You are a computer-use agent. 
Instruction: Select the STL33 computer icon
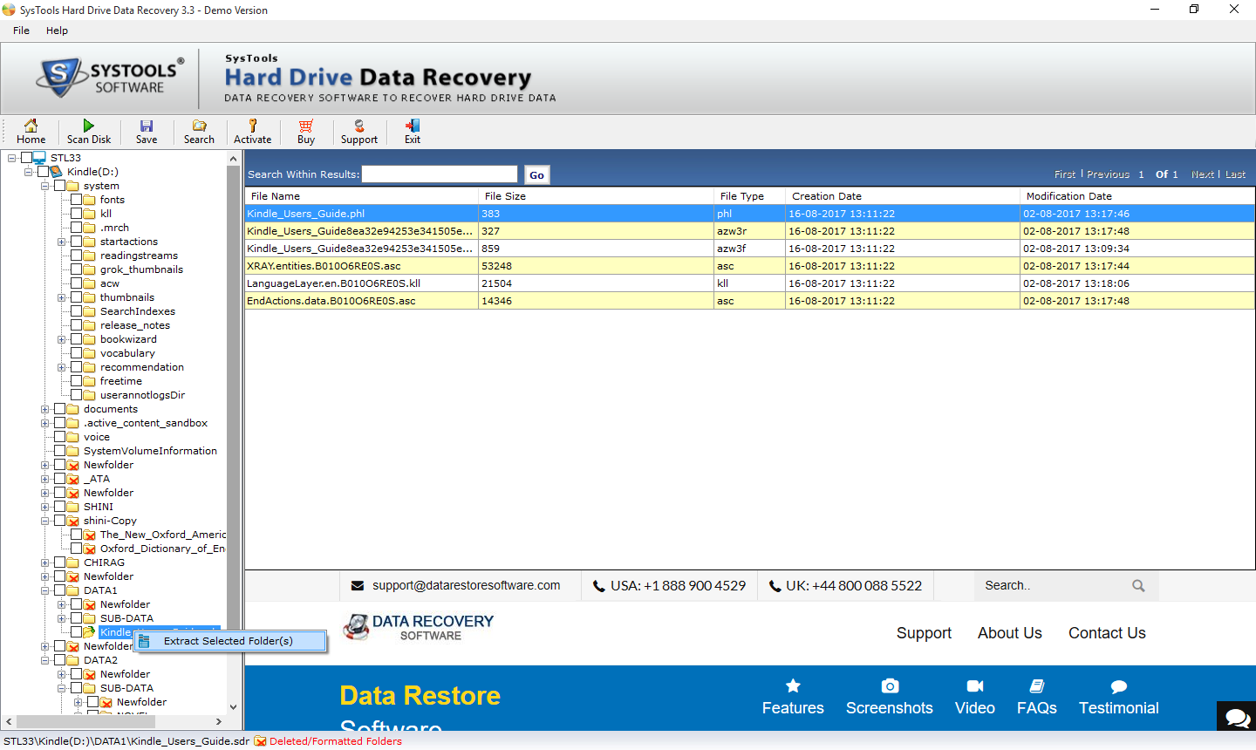[x=40, y=158]
